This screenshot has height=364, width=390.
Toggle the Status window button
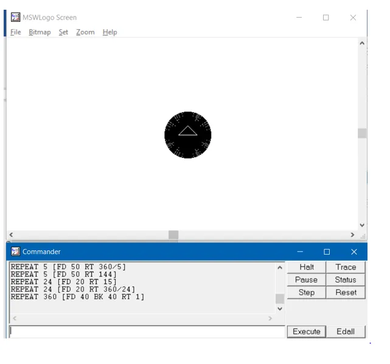[x=346, y=280]
